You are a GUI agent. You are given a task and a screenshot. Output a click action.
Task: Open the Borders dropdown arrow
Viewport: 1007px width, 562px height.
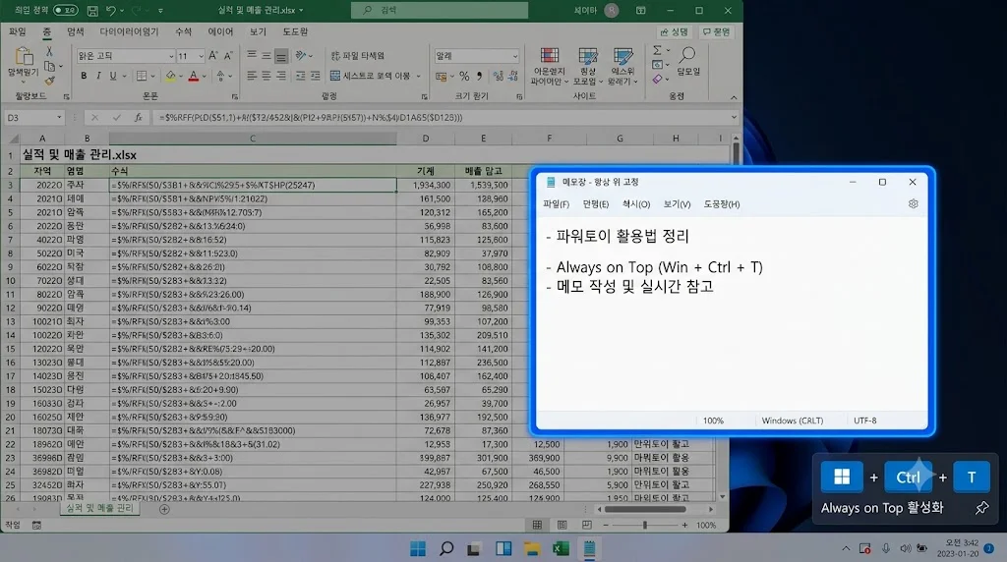point(152,77)
